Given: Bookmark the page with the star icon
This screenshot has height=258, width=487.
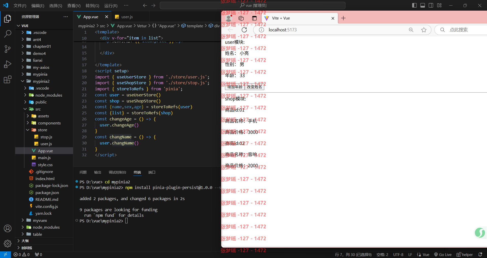Looking at the screenshot, I should coord(424,30).
